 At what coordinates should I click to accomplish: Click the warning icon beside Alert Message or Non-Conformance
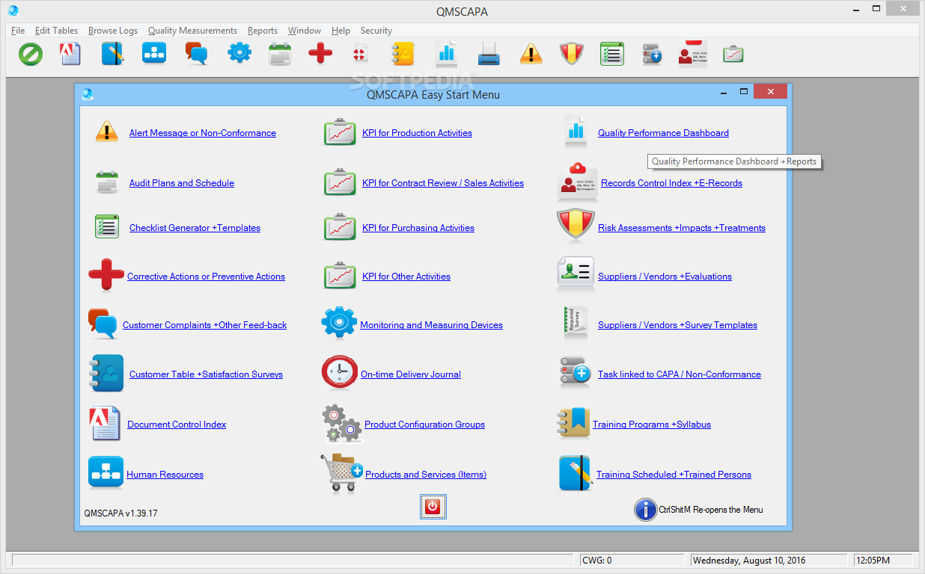[107, 132]
